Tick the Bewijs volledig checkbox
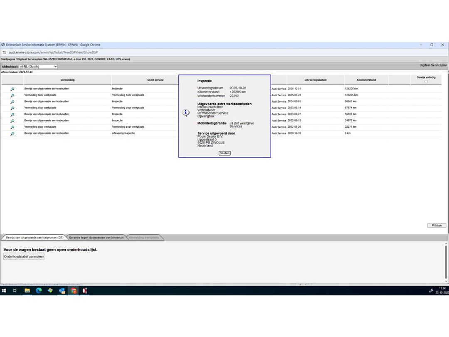 [x=426, y=82]
